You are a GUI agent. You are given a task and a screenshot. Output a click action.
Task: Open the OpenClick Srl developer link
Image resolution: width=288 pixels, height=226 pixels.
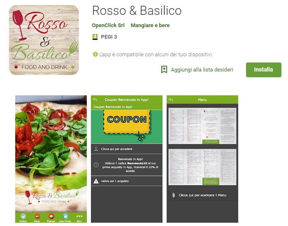click(x=108, y=25)
